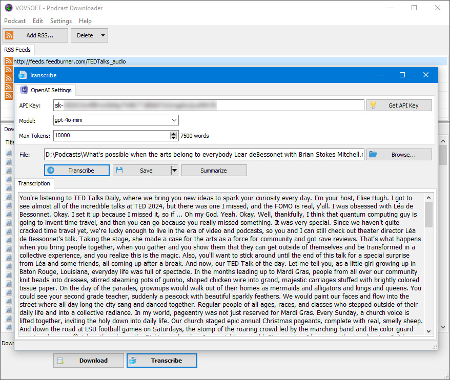Viewport: 450px width, 380px height.
Task: Click the transcription scrollbar down arrow
Action: (x=429, y=331)
